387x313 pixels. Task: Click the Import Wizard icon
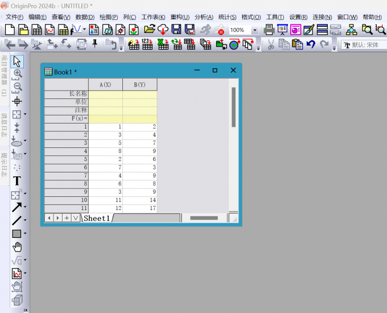[134, 44]
